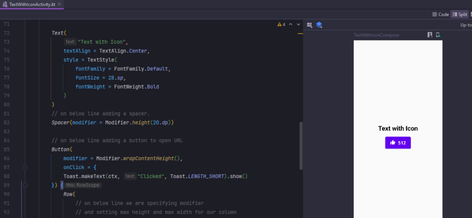Switch editor to Code view mode
The image size is (472, 218).
click(440, 14)
